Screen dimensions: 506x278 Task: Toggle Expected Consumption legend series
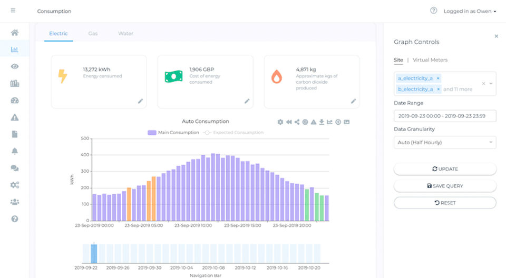pyautogui.click(x=233, y=133)
